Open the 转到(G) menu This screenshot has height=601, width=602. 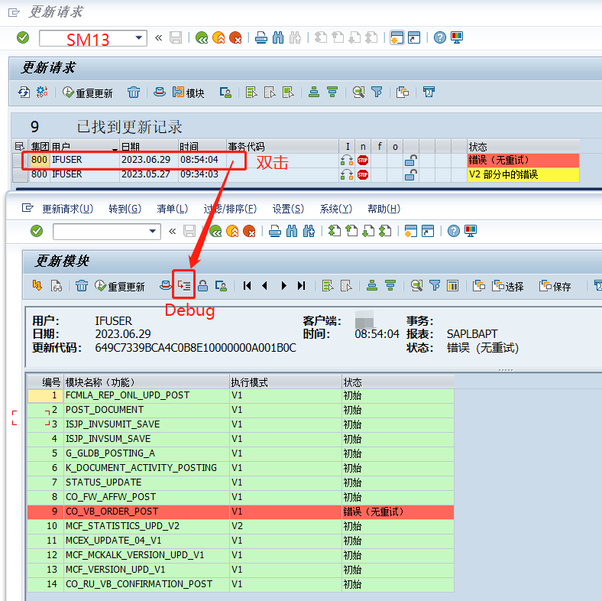pos(125,209)
